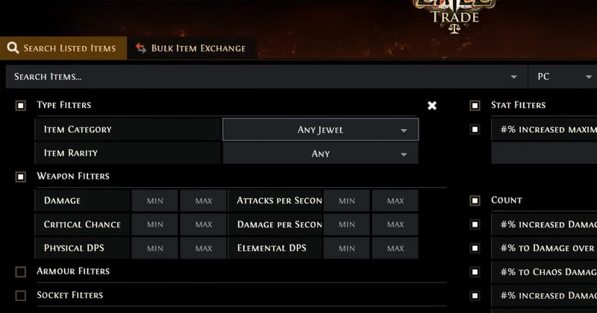Enable the Socket Filters checkbox

[21, 296]
